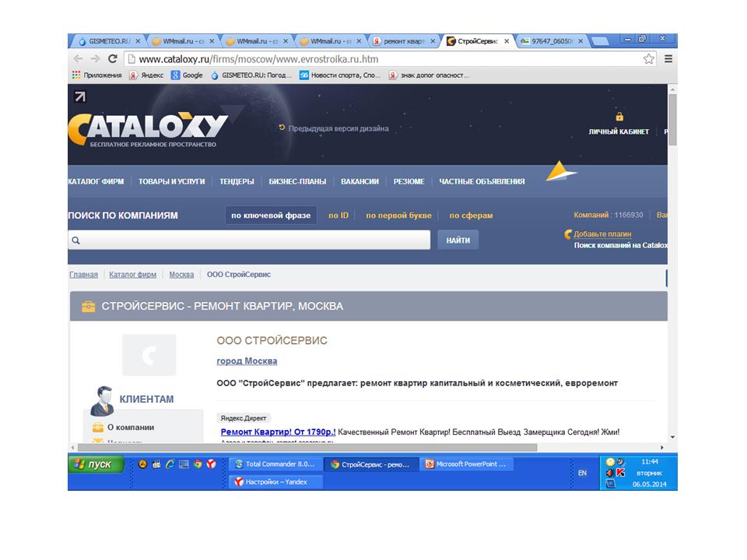Screen dimensions: 747x560
Task: Open the БИЗНЕС-ПЛАНЫ menu item
Action: tap(297, 181)
